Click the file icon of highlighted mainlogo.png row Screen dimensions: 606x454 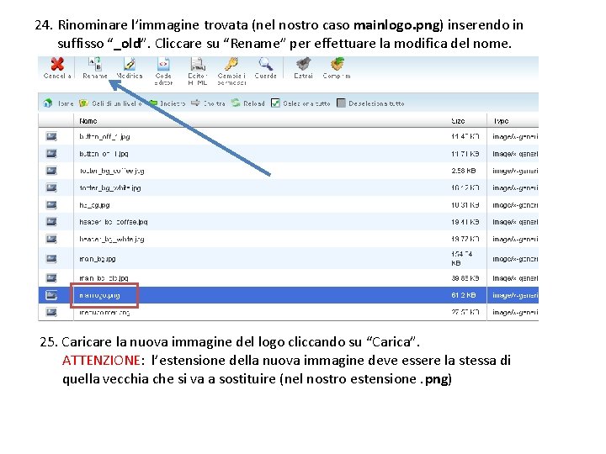(51, 295)
